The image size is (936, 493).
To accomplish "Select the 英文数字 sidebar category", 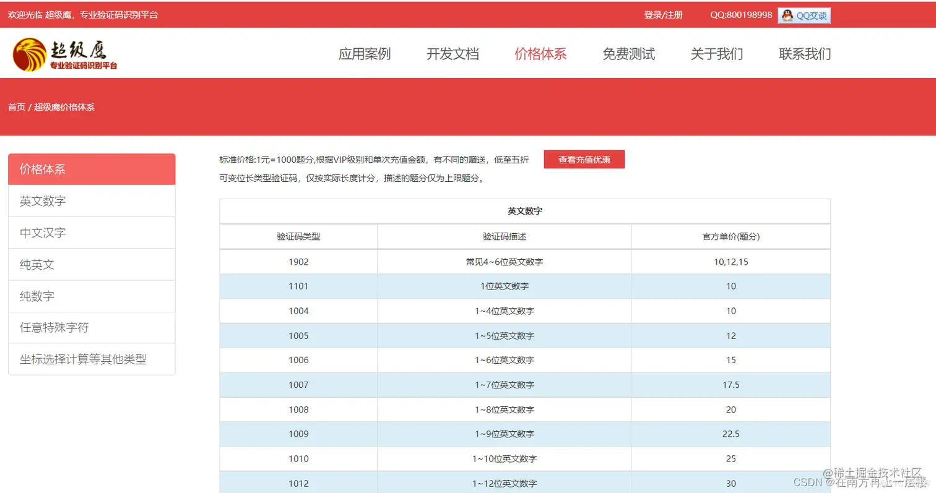I will coord(92,201).
